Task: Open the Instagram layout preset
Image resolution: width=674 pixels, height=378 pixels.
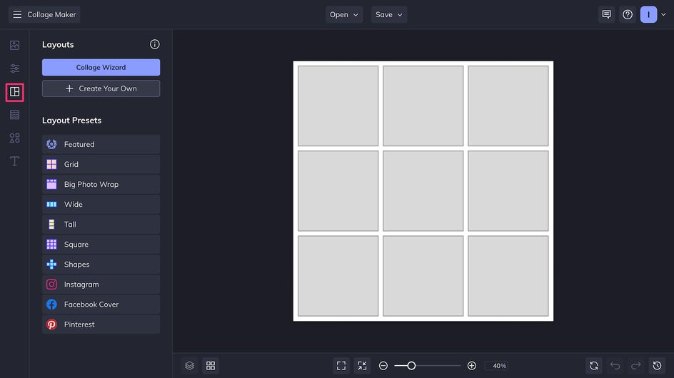Action: point(101,285)
